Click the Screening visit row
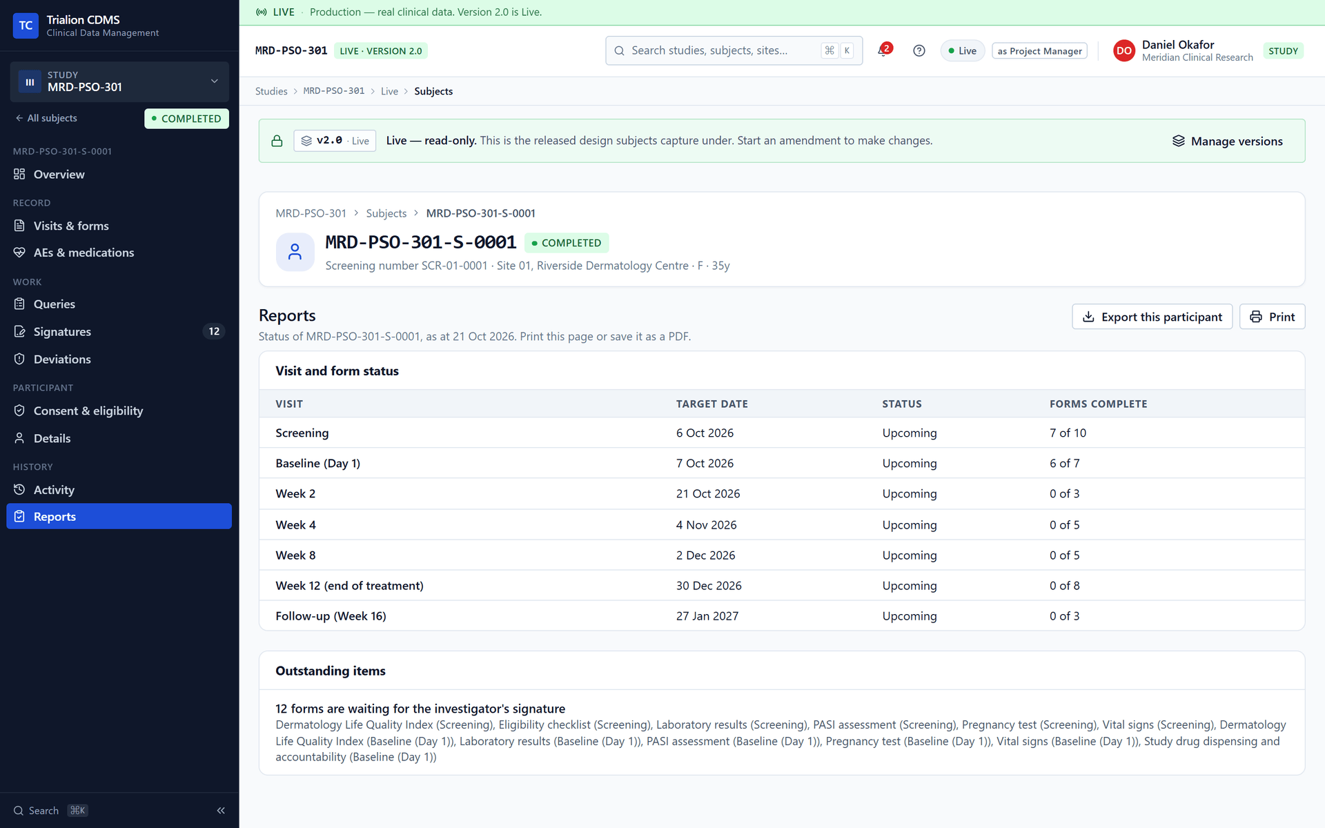The width and height of the screenshot is (1325, 828). [x=782, y=433]
